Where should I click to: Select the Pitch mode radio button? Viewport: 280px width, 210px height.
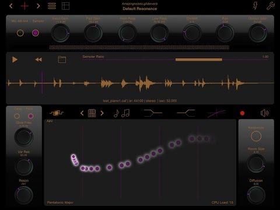pos(30,116)
